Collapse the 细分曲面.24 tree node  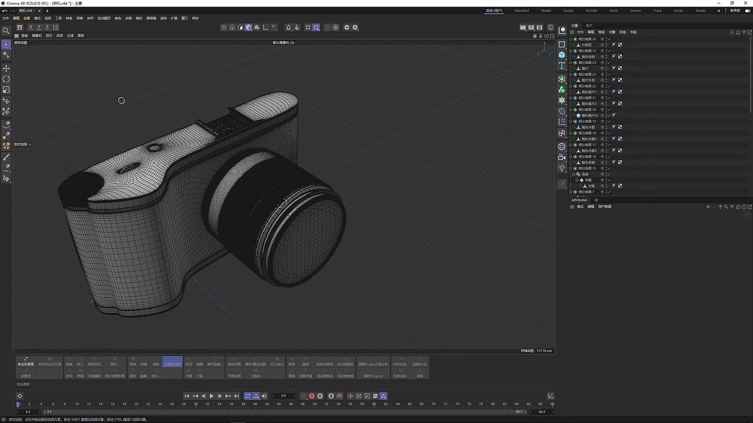(571, 62)
